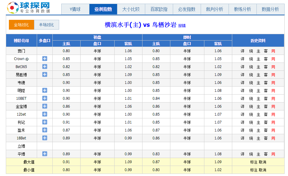Click 最大值 initial home odds 0.91
The image size is (288, 176).
[66, 162]
